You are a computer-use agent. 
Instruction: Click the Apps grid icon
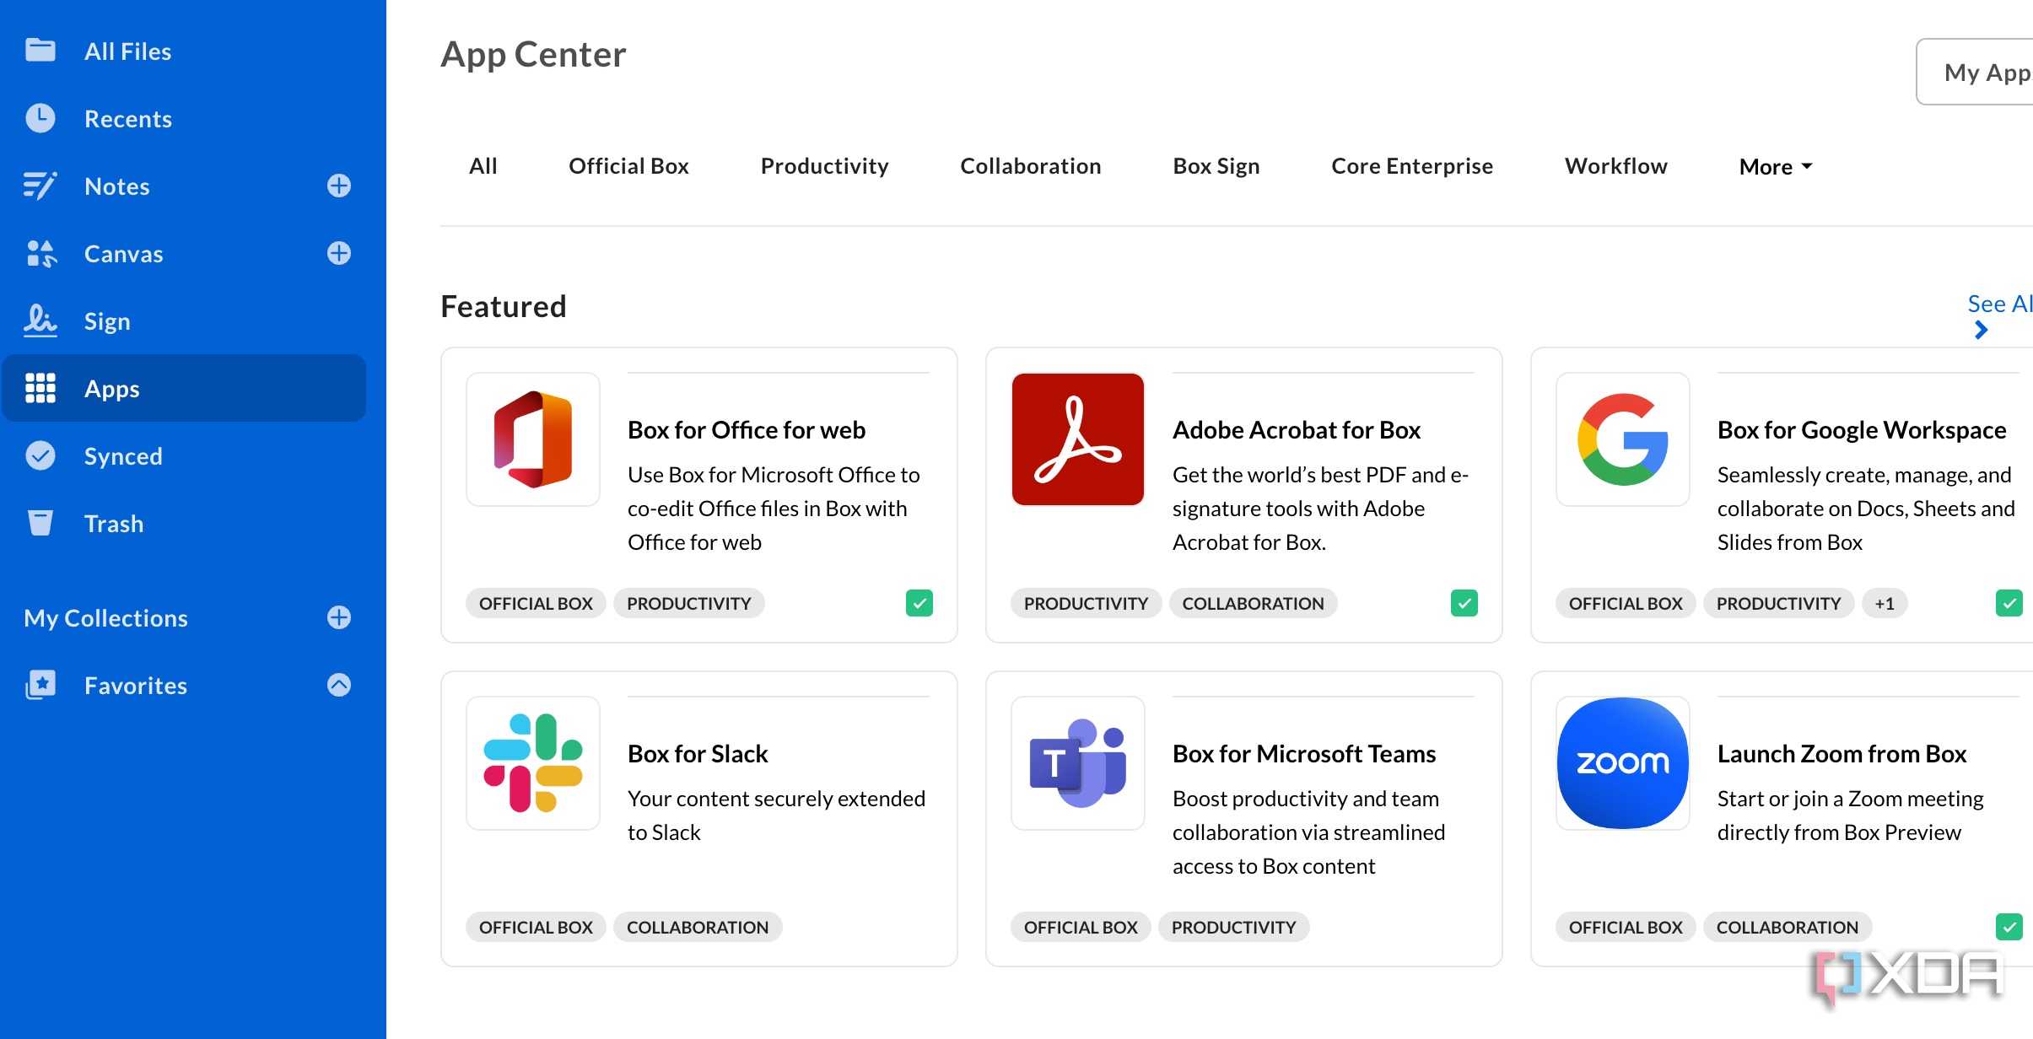coord(40,388)
